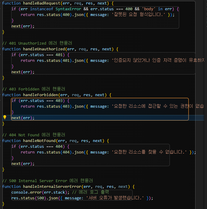
Task: Click res.status(403) in the return line
Action: [54, 106]
